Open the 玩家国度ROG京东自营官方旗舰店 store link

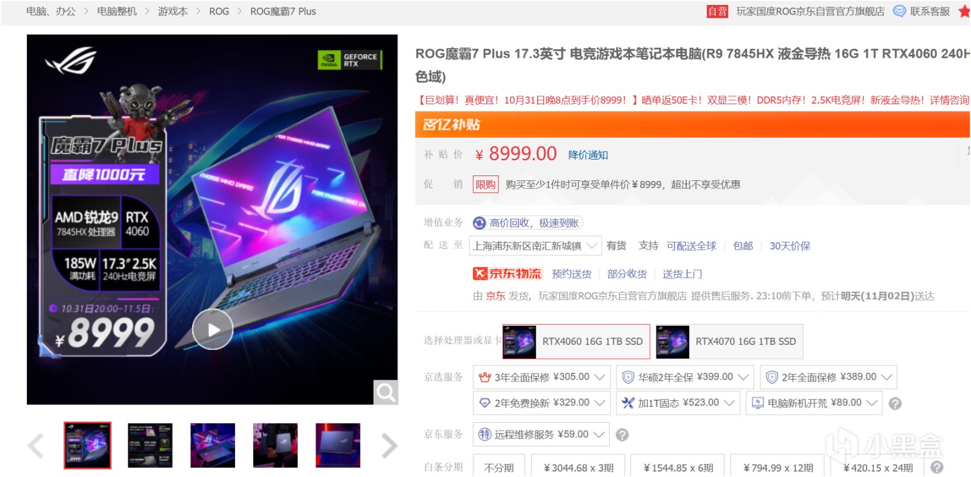pos(810,11)
